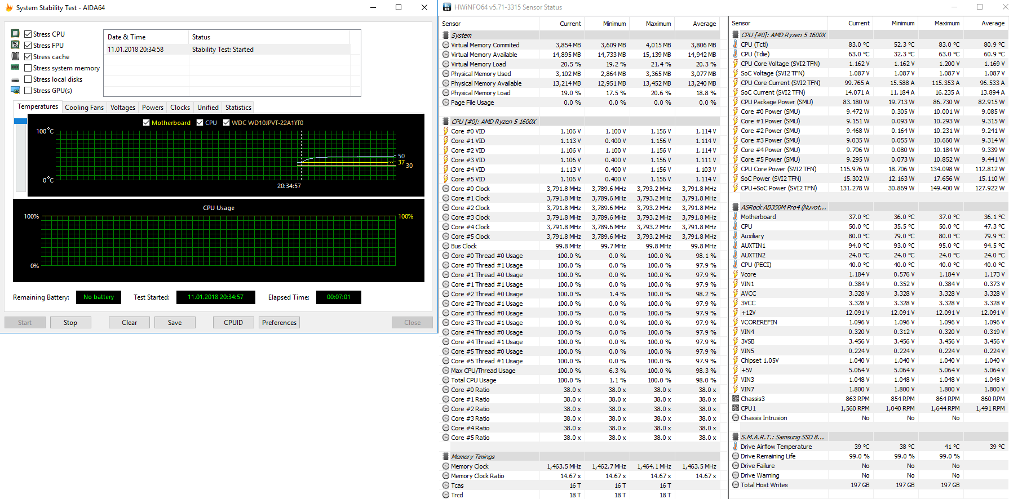Click the monitor icon left of Stress GPU(s)
Screen dimensions: 1009x499
pos(15,90)
